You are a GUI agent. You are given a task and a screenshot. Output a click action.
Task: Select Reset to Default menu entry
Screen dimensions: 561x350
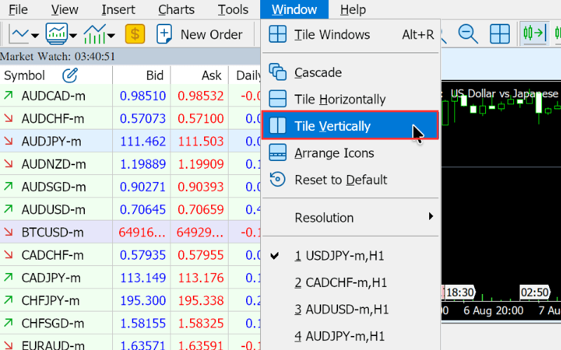click(351, 180)
